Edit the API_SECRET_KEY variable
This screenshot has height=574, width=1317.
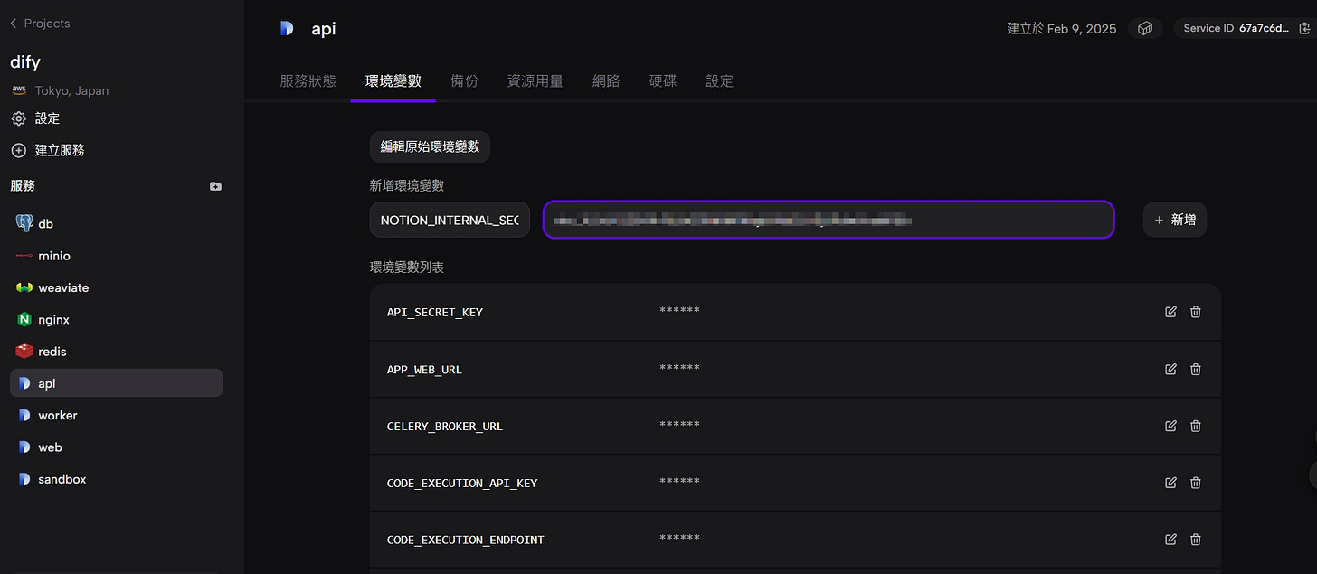coord(1170,312)
